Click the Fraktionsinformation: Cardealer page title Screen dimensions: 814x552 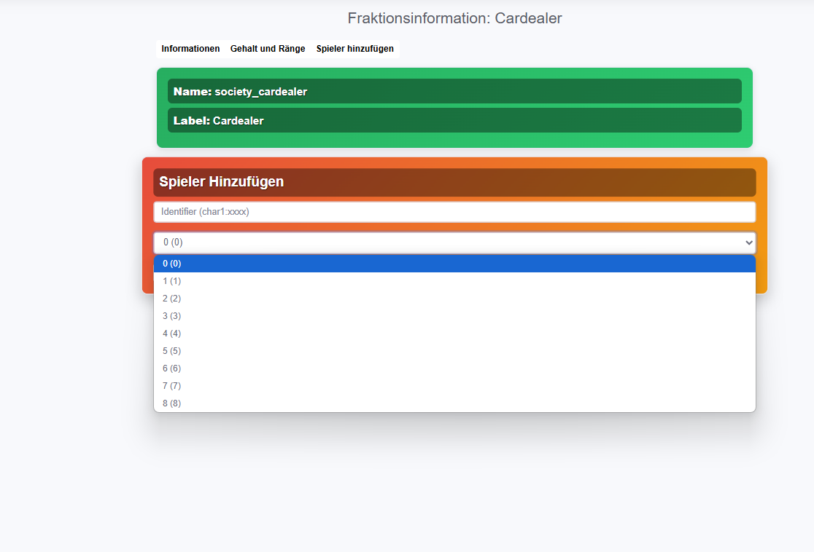coord(454,18)
